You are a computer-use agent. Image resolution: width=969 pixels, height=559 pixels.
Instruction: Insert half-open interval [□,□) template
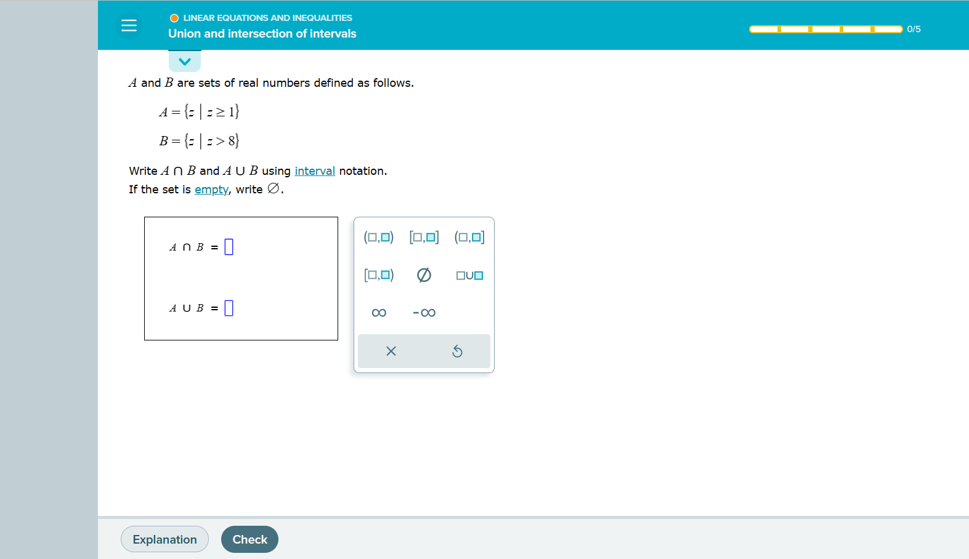(379, 275)
